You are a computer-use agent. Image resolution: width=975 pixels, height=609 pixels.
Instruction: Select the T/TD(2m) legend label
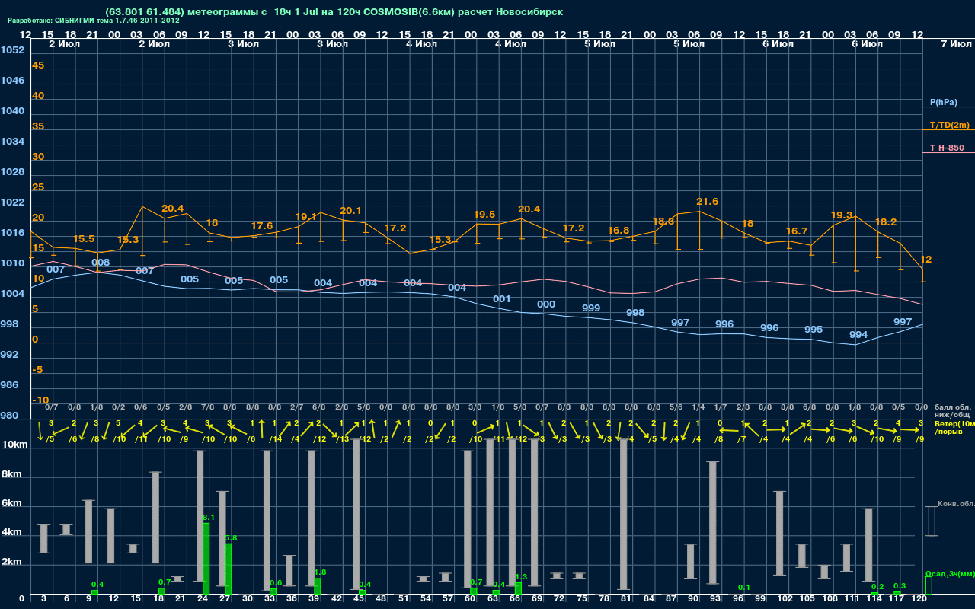(x=950, y=125)
